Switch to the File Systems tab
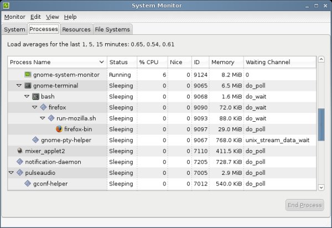332x228 pixels. click(x=112, y=29)
